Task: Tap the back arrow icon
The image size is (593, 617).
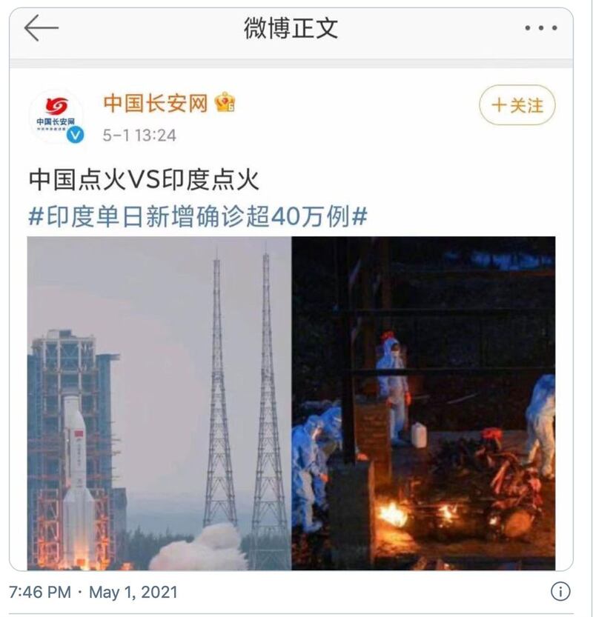Action: pos(42,28)
